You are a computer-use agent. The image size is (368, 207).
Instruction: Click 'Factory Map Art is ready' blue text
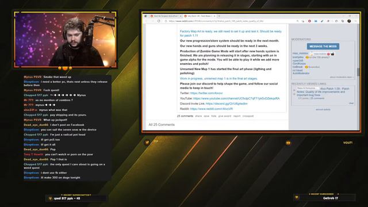(x=231, y=33)
